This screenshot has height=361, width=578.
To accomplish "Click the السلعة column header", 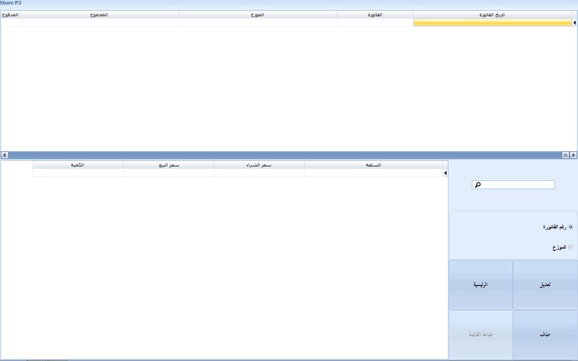I will click(x=373, y=165).
